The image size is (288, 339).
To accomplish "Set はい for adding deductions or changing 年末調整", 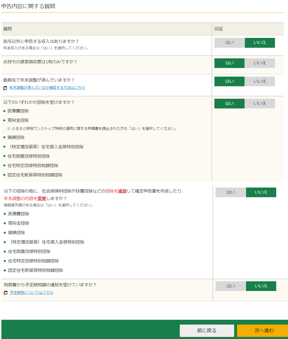I will pos(230,192).
